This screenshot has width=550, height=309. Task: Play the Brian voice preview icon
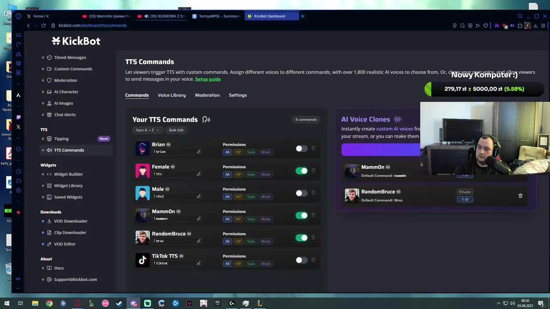168,145
